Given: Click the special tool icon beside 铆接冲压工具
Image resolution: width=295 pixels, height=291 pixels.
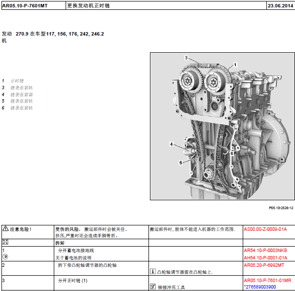Looking at the screenshot, I should pyautogui.click(x=152, y=287).
